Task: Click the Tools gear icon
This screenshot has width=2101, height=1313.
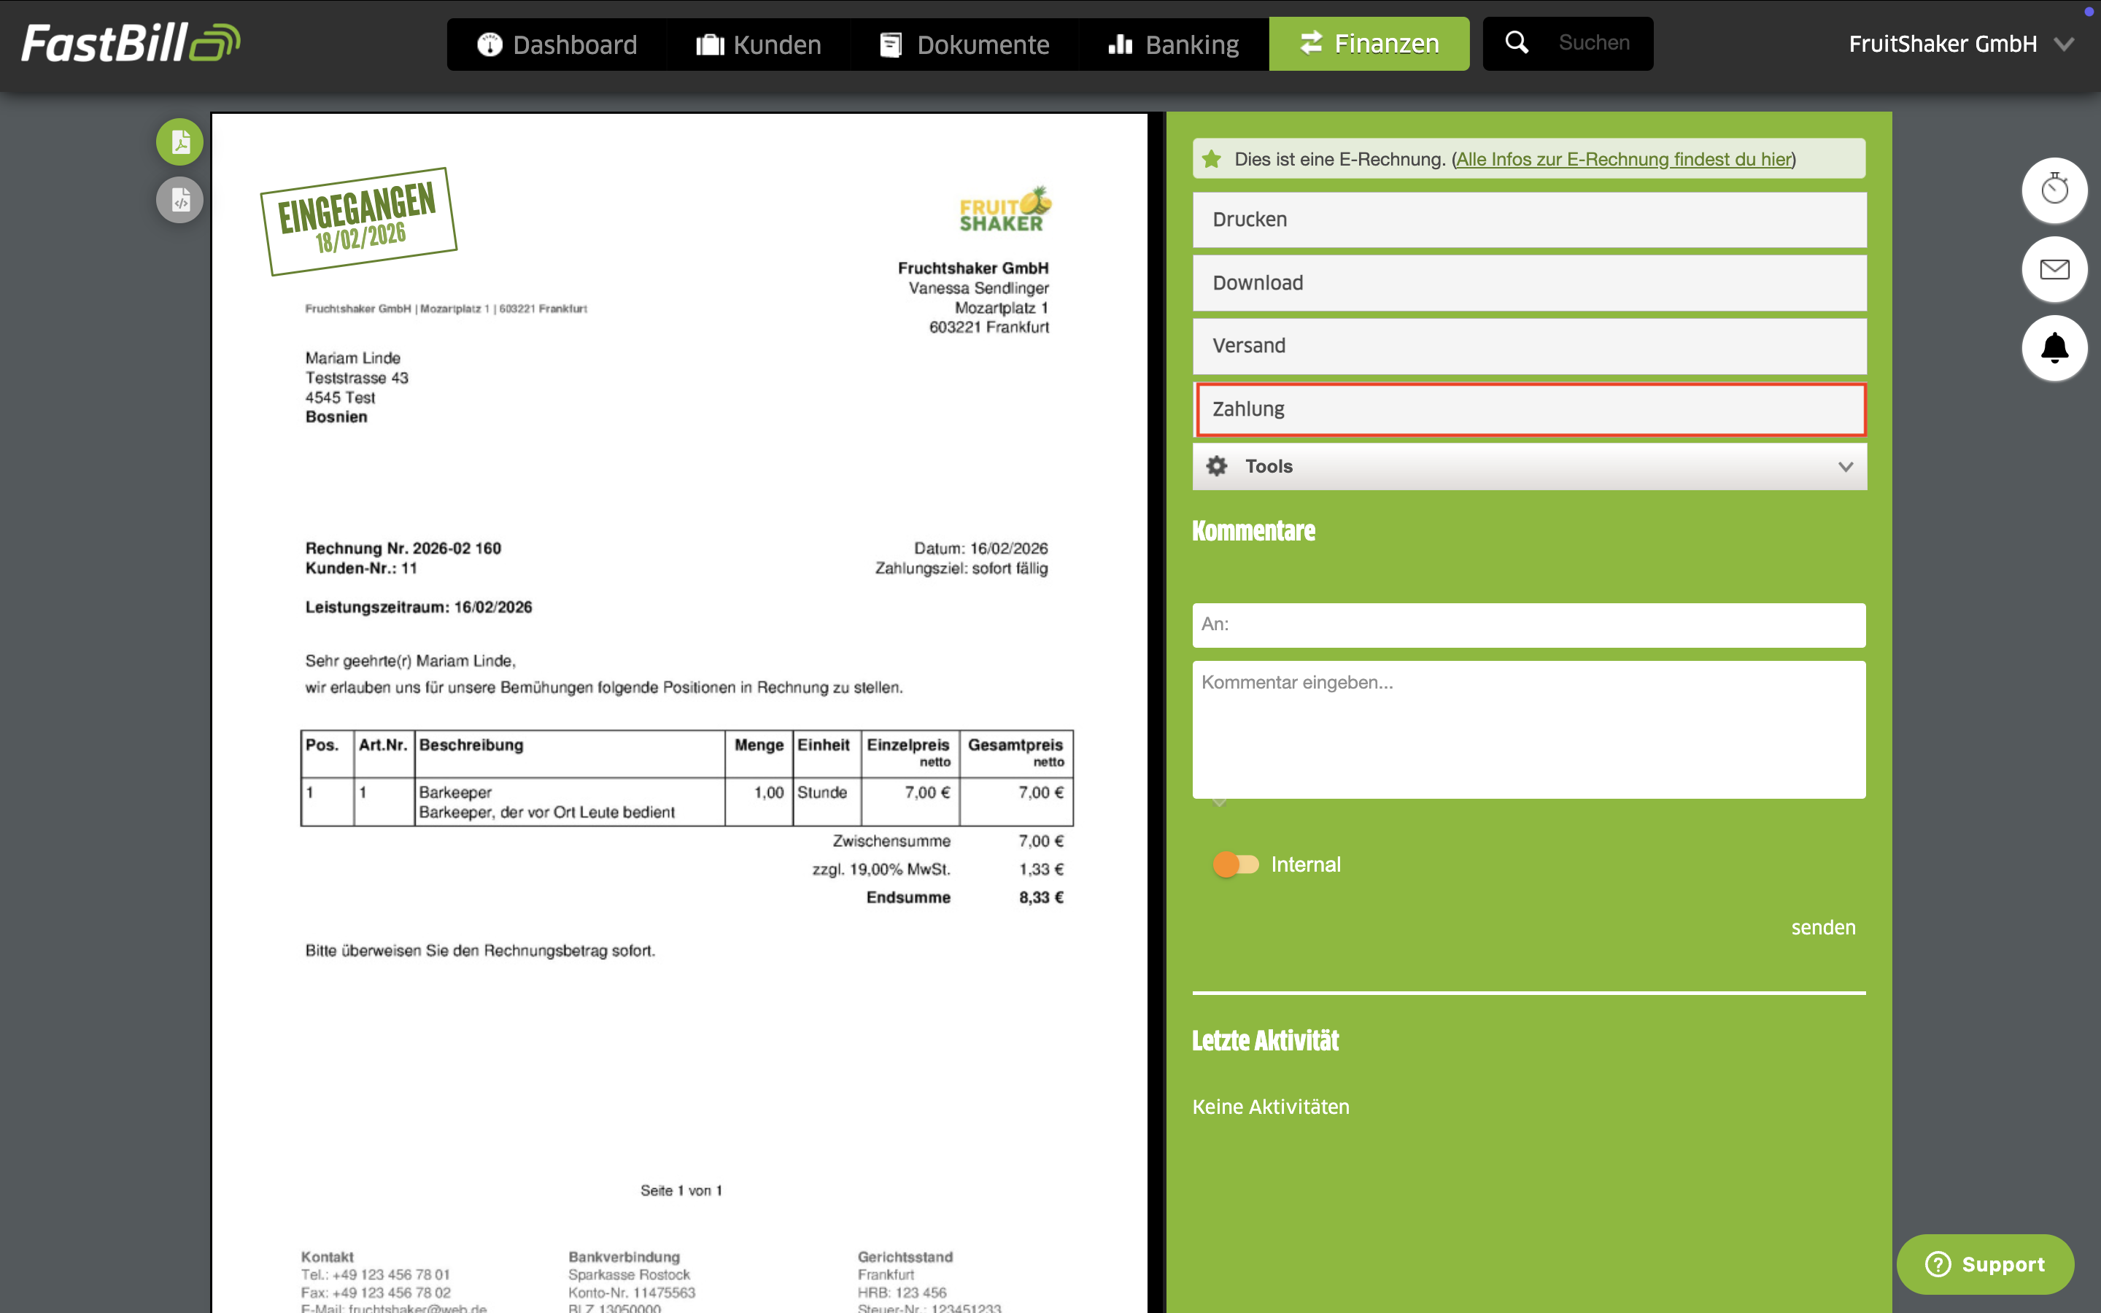Action: tap(1217, 466)
